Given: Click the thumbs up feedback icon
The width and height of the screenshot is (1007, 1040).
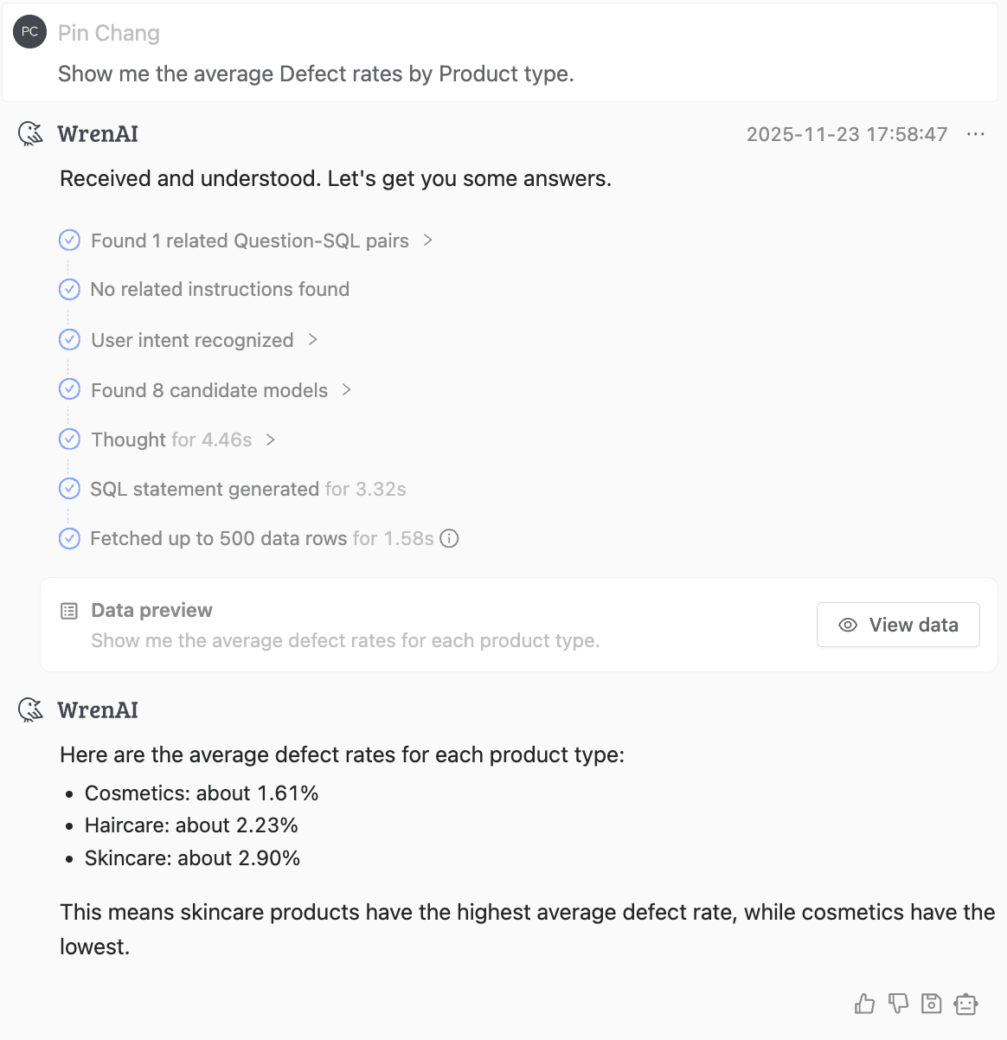Looking at the screenshot, I should click(864, 1004).
